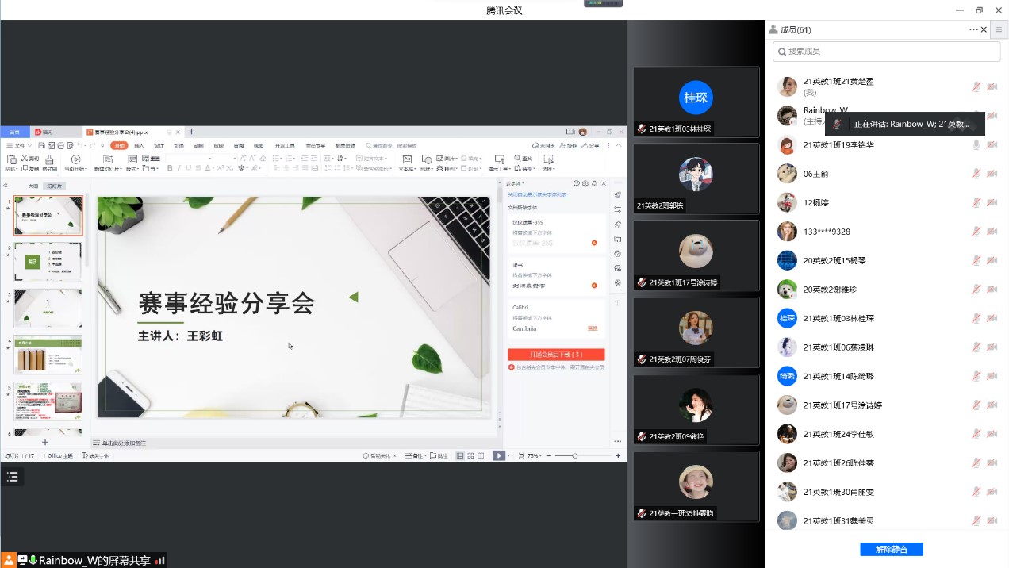
Task: Collapse the slide thumbnail pane with double chevron
Action: [6, 186]
